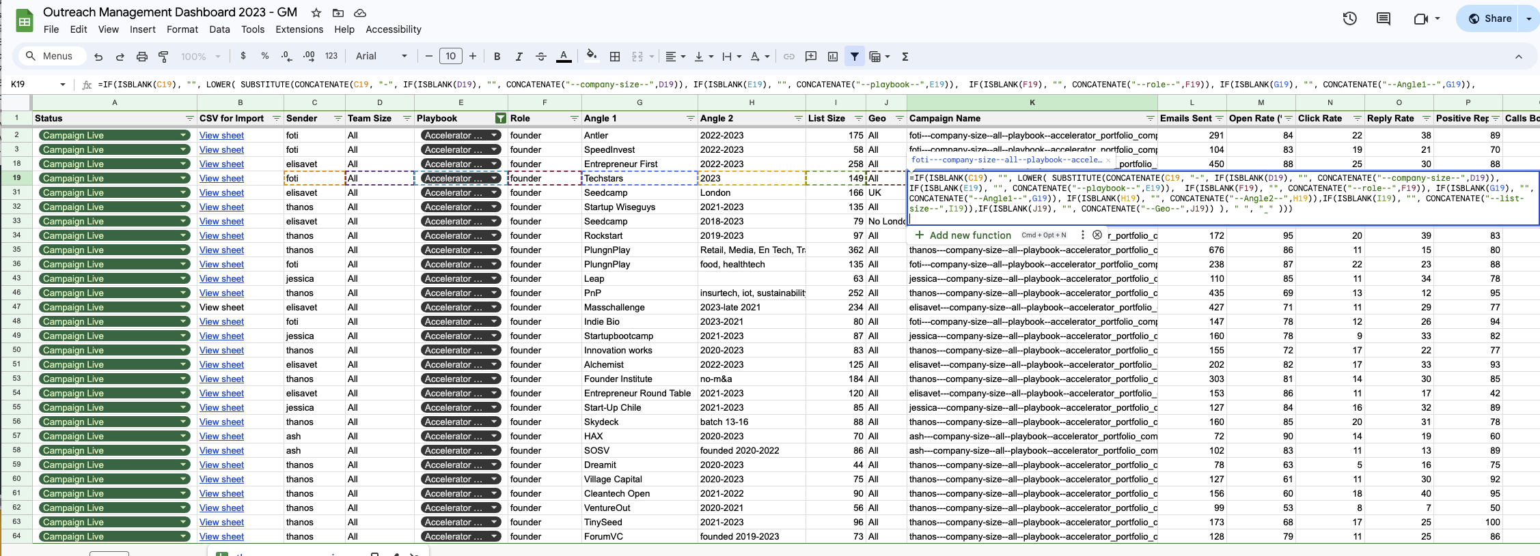Open the Format menu
The width and height of the screenshot is (1540, 556).
(x=182, y=29)
